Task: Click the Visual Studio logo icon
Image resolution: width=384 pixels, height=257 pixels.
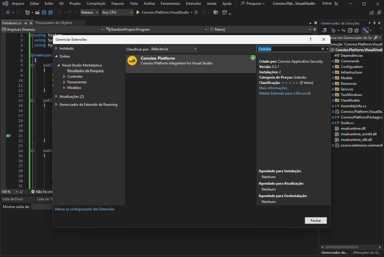Action: 5,4
